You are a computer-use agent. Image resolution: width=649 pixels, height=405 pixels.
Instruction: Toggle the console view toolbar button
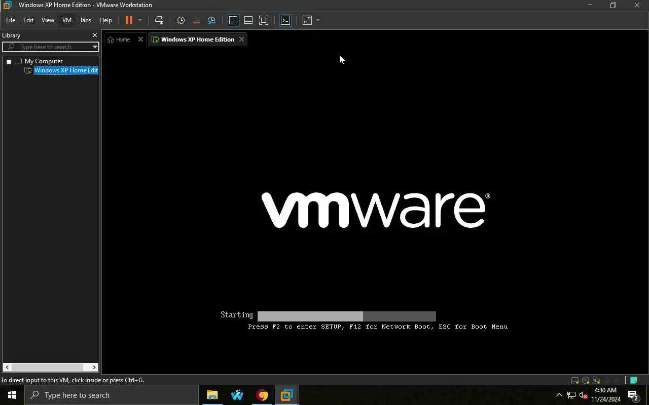pyautogui.click(x=285, y=20)
